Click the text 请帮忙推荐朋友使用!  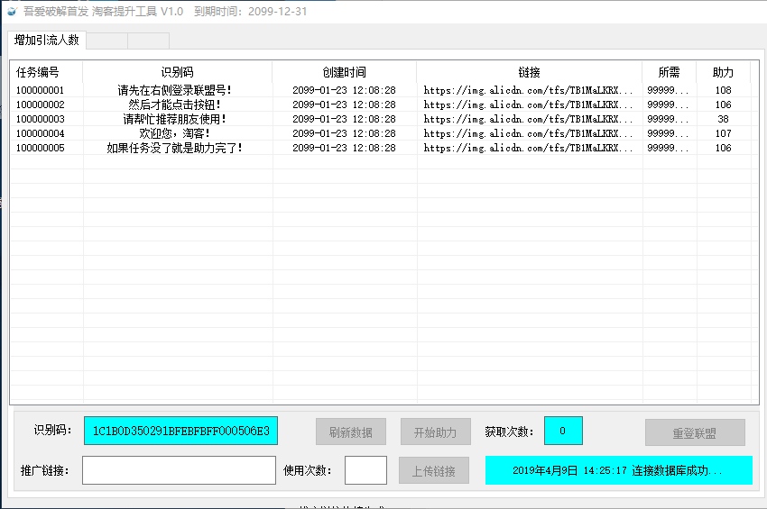click(175, 119)
